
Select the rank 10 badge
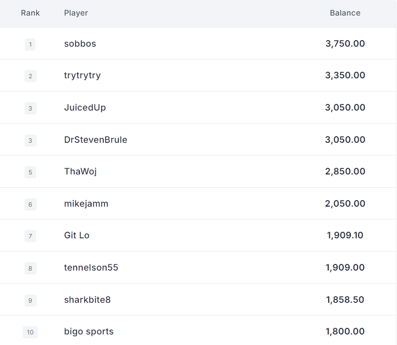tap(30, 332)
